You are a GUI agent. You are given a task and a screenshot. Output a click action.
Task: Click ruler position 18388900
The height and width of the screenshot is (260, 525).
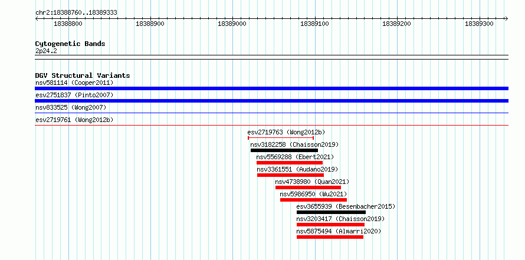pos(150,24)
